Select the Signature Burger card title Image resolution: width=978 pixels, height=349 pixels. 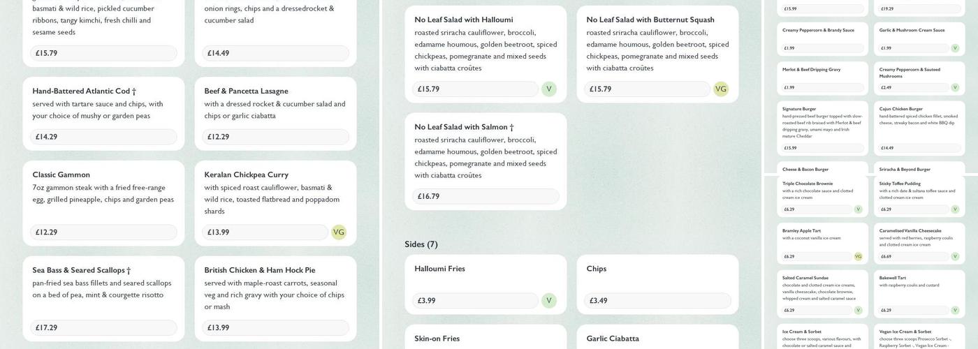[x=799, y=109]
